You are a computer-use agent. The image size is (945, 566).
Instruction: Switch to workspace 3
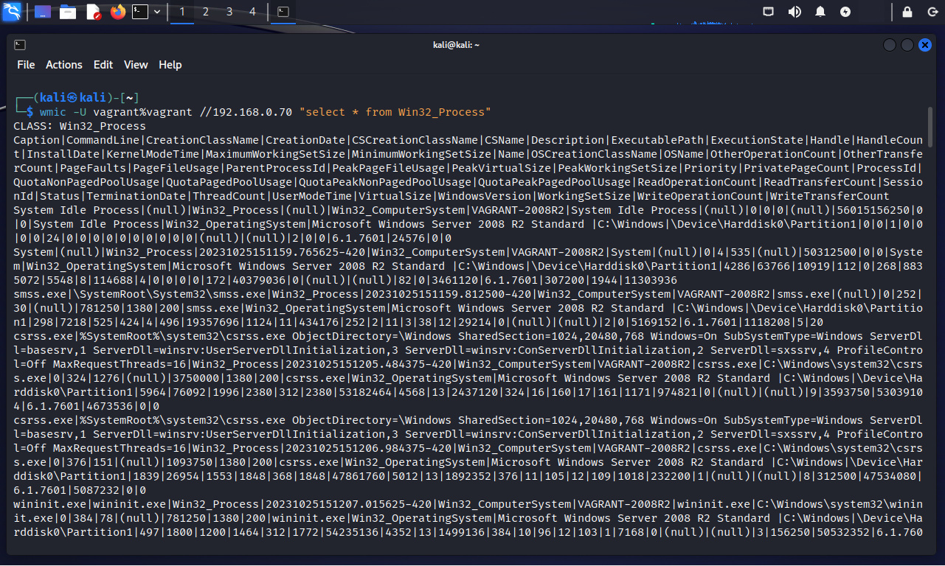click(229, 12)
